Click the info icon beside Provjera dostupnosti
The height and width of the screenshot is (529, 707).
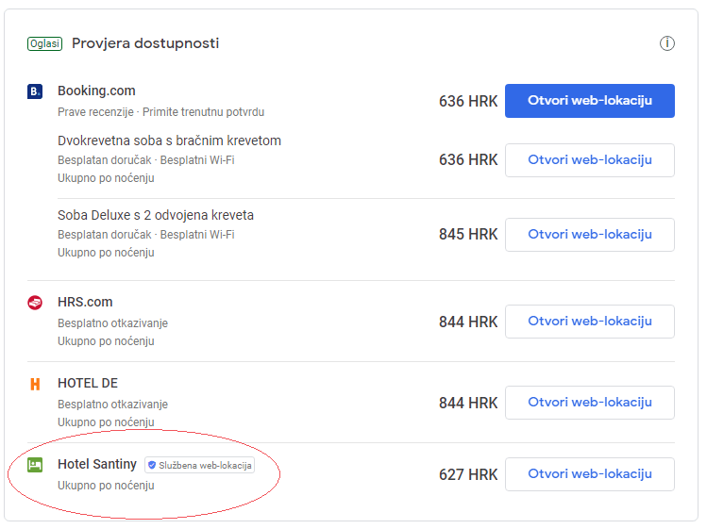pyautogui.click(x=667, y=43)
